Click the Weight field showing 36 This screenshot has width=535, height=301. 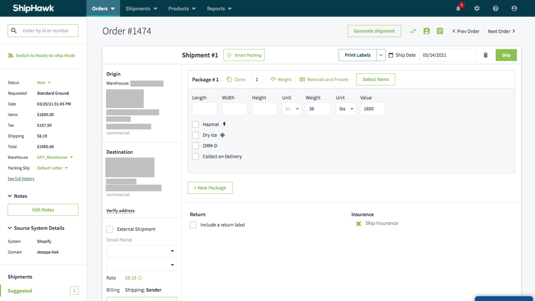click(x=318, y=109)
